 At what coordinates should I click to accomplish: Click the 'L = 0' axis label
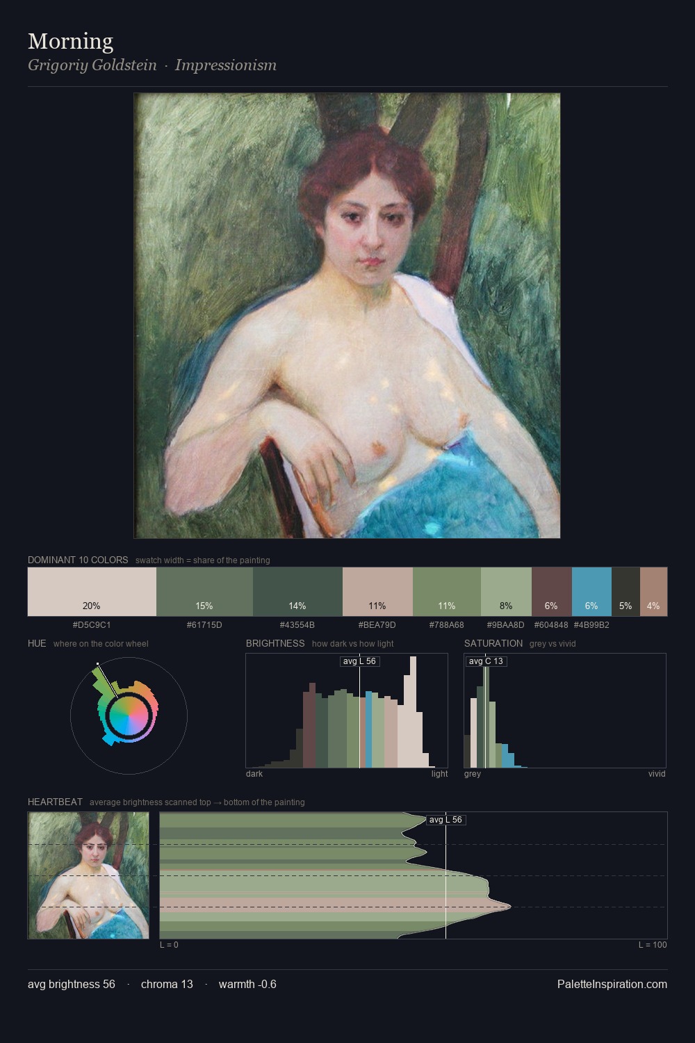pyautogui.click(x=169, y=945)
